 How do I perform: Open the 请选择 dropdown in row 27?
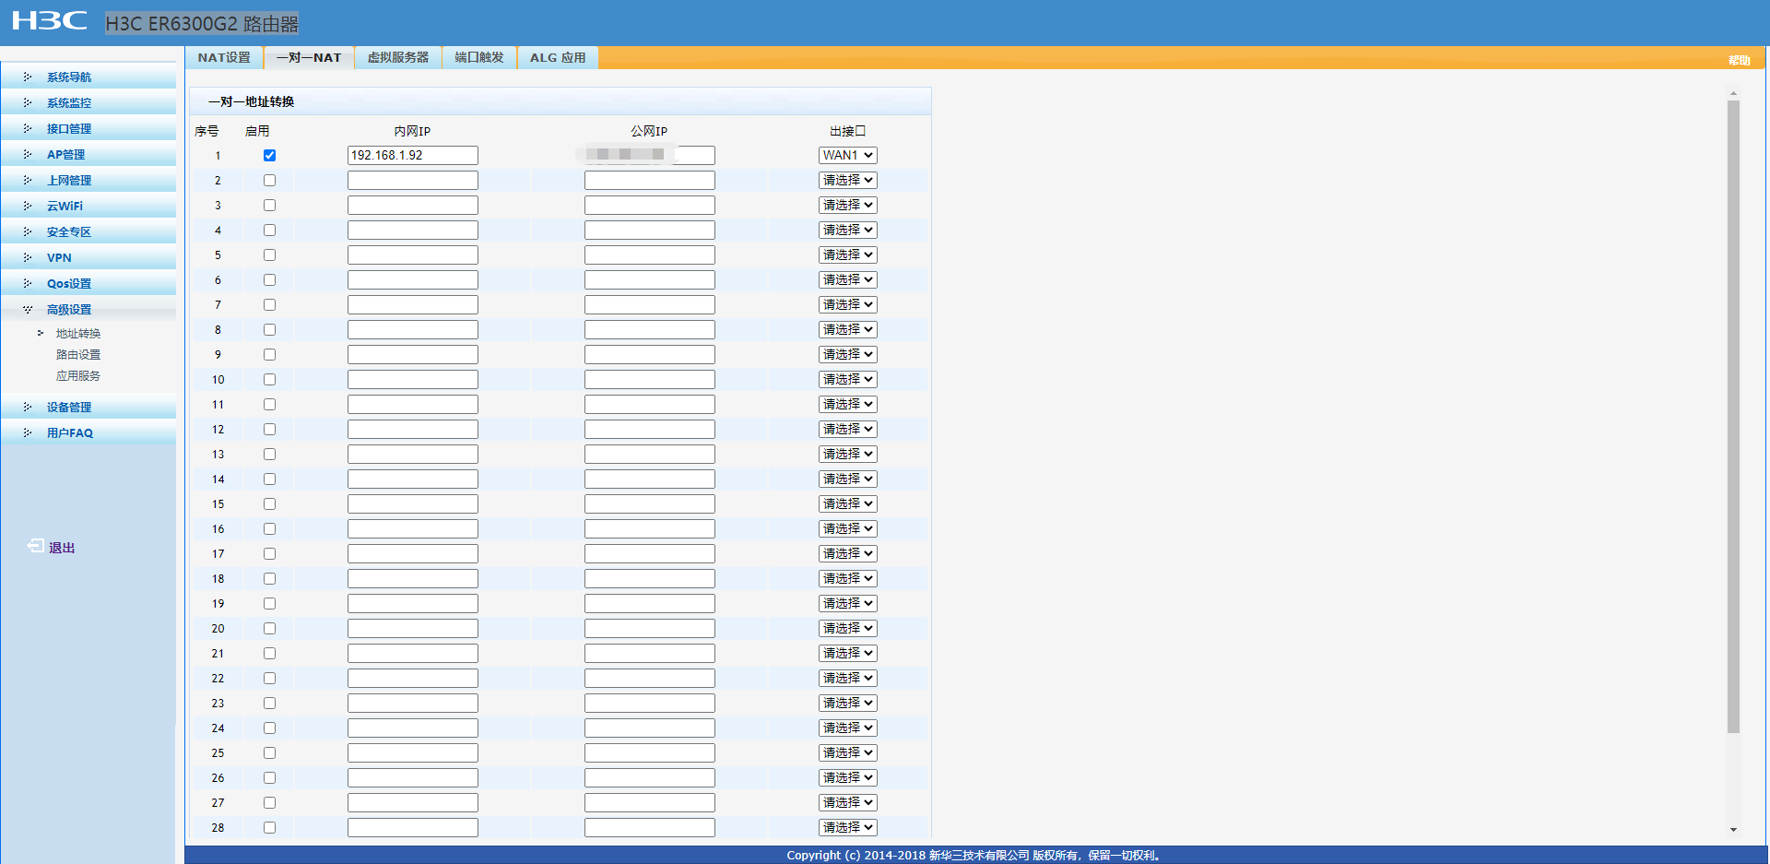coord(848,803)
